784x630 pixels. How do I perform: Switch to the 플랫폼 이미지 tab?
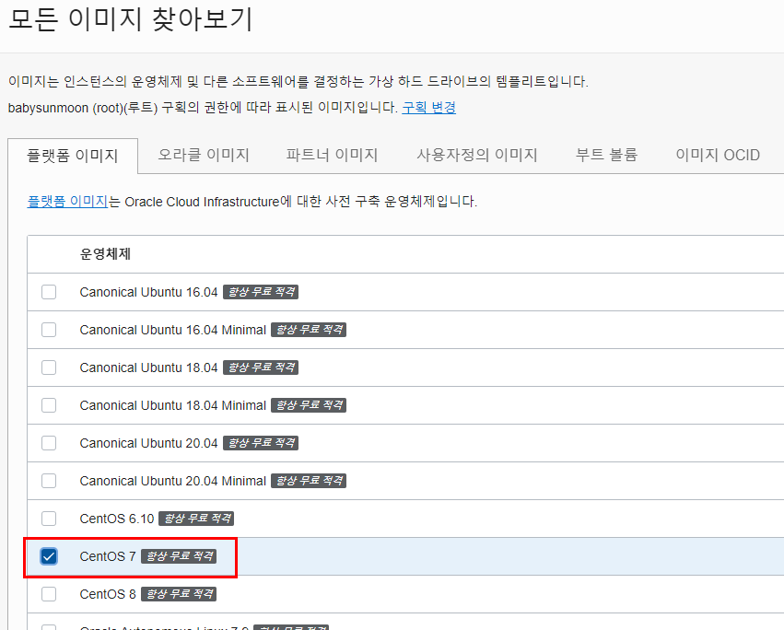(x=73, y=156)
